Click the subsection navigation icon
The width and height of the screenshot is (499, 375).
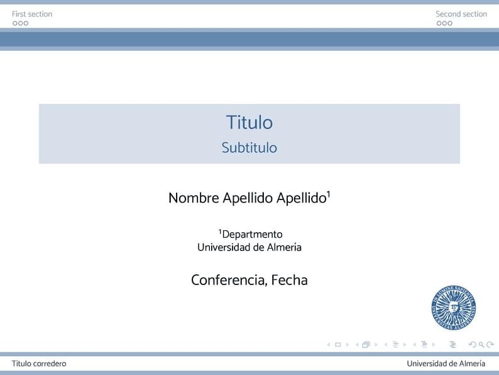(396, 345)
